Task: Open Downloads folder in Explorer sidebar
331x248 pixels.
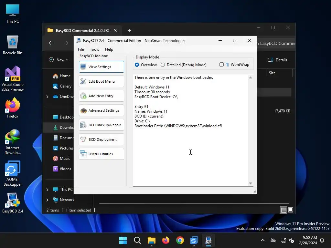Action: 63,128
